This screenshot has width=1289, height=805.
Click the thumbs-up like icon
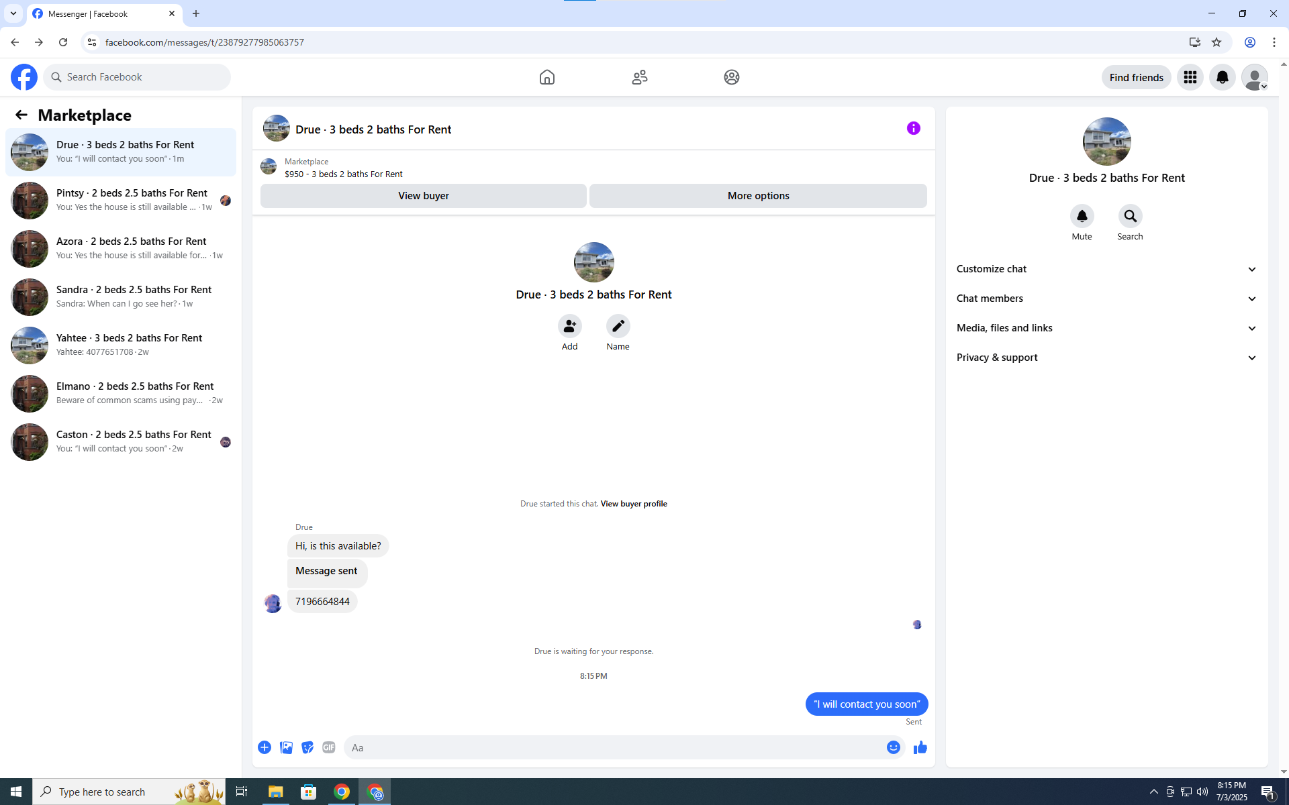click(920, 747)
